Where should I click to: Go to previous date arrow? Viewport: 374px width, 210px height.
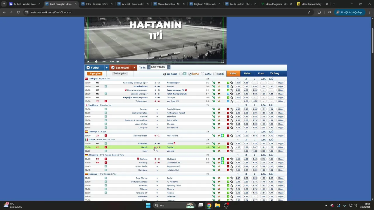(x=149, y=67)
